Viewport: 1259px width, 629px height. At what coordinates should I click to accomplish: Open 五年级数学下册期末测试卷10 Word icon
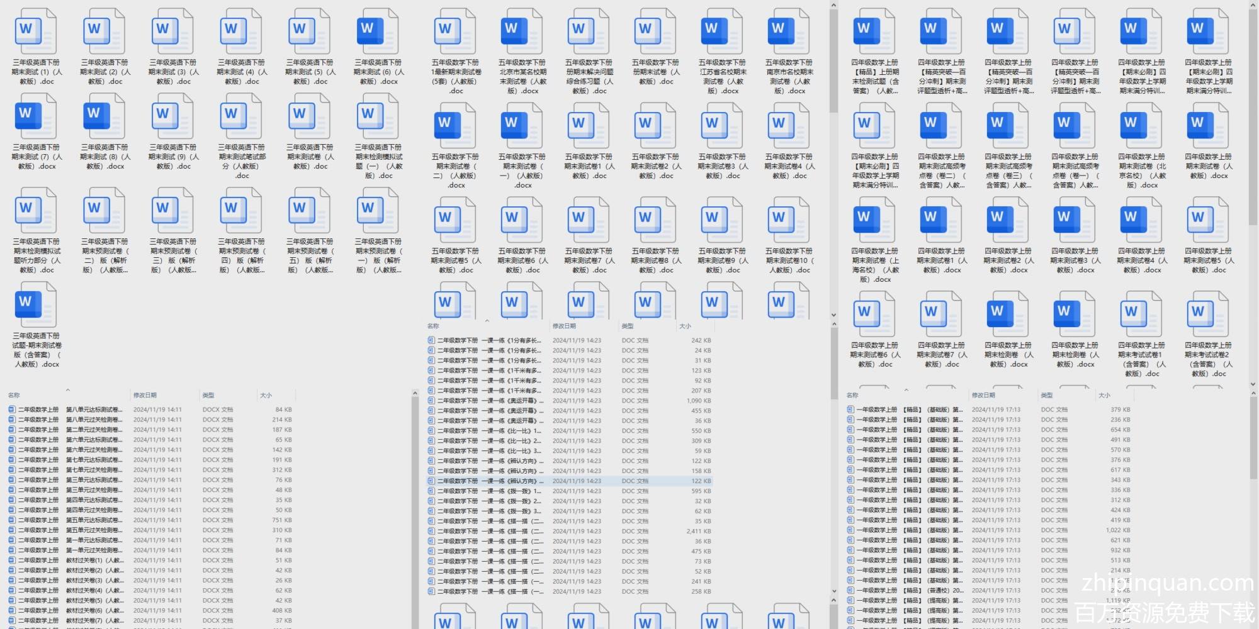coord(789,220)
